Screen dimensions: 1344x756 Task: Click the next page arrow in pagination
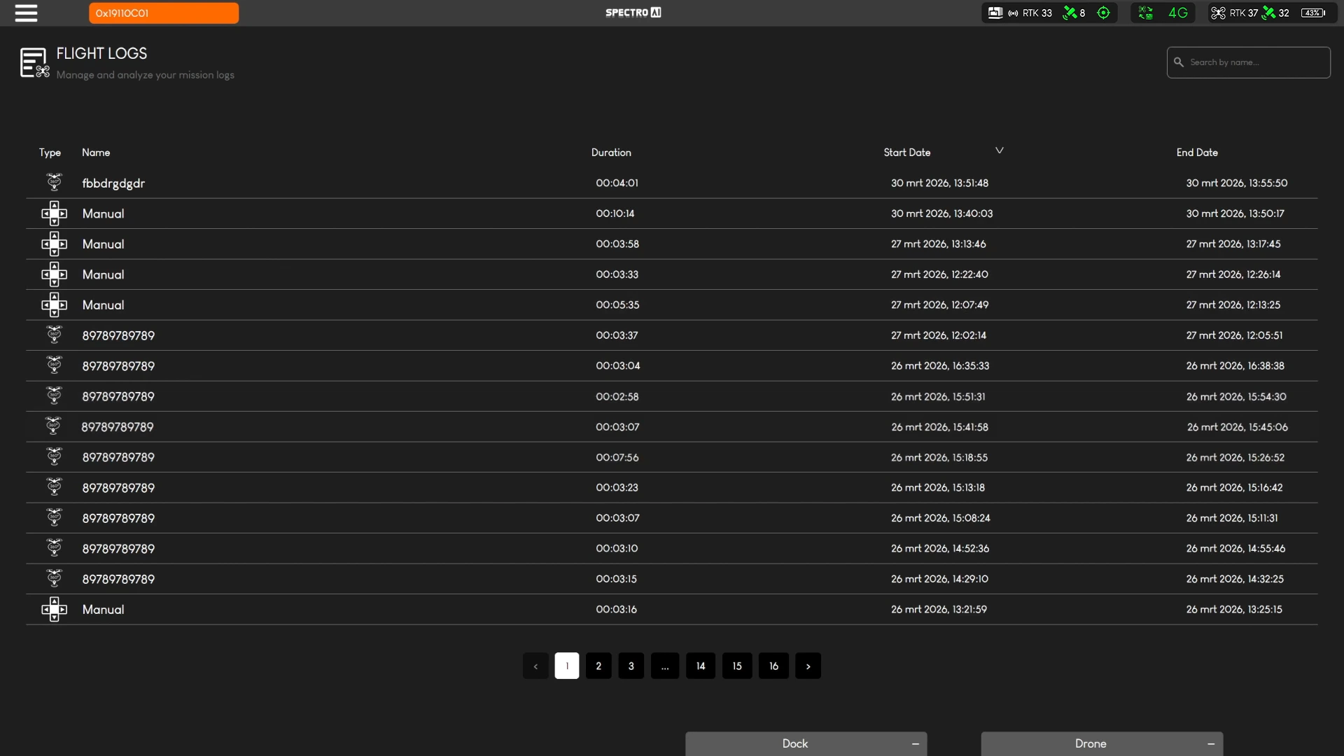pos(808,666)
